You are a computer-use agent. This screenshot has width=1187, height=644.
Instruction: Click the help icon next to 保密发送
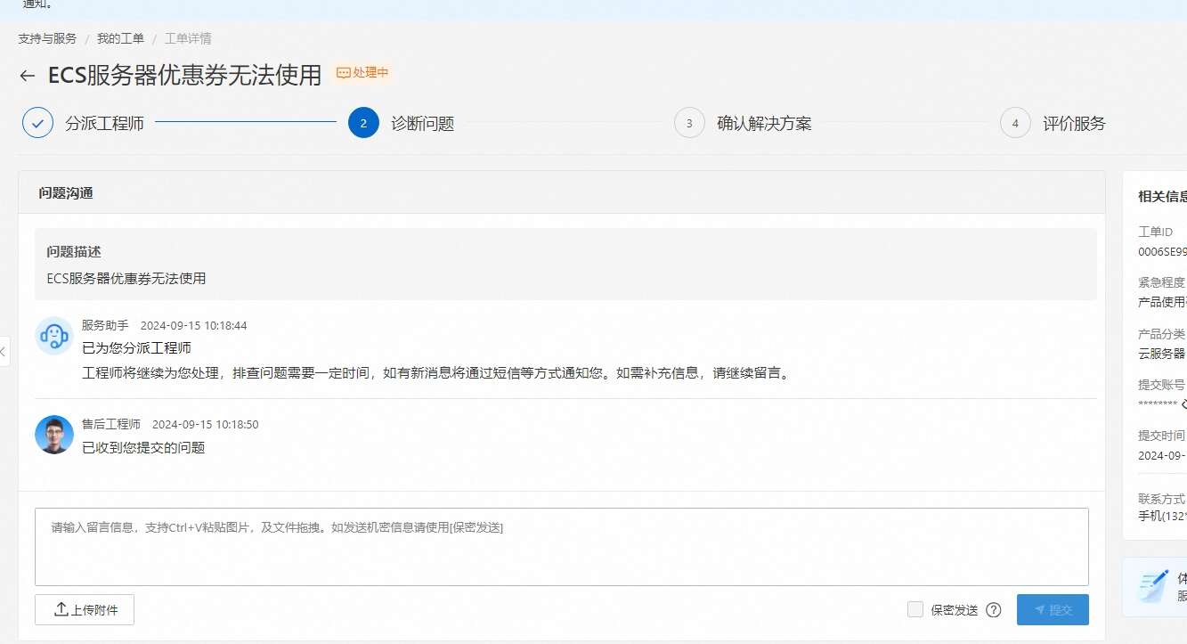pyautogui.click(x=994, y=610)
